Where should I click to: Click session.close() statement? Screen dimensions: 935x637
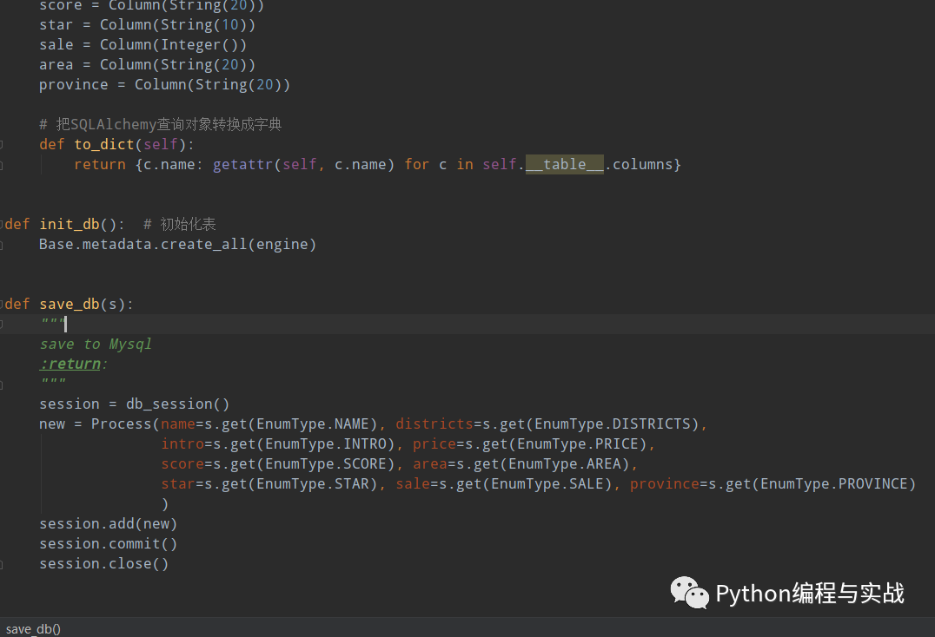tap(103, 562)
